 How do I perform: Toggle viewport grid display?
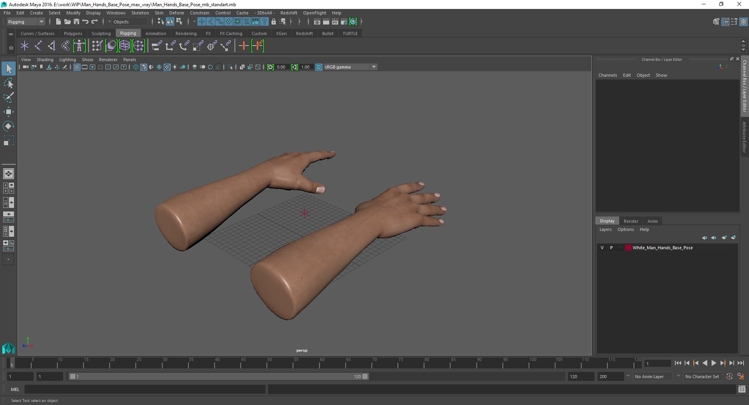(x=77, y=67)
